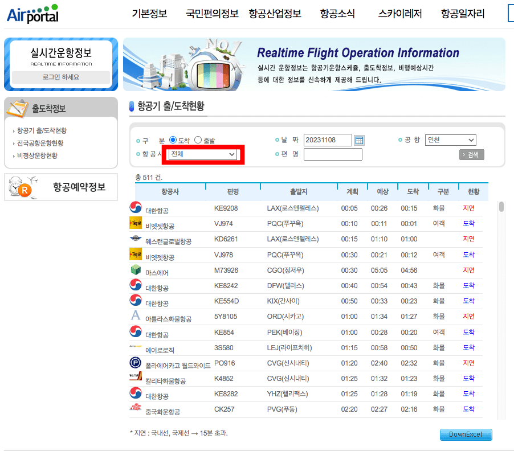Open the 스카이레저 menu
514x451 pixels.
[400, 14]
